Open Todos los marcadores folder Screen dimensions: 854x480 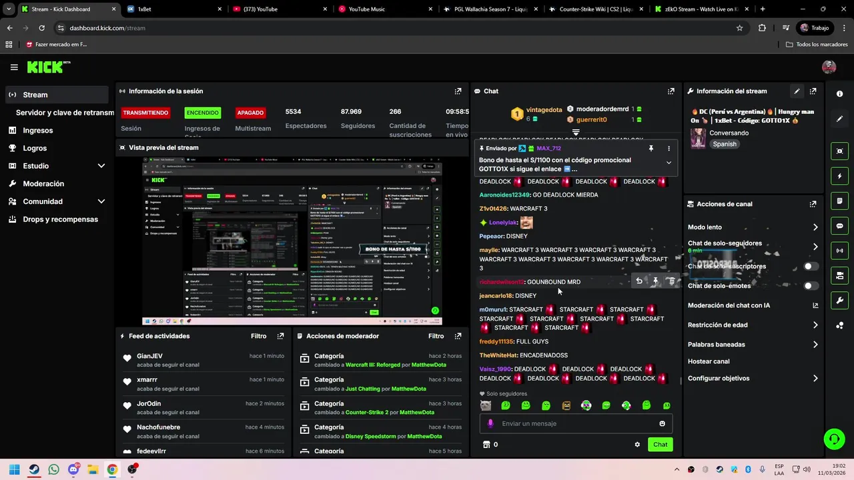[x=817, y=45]
